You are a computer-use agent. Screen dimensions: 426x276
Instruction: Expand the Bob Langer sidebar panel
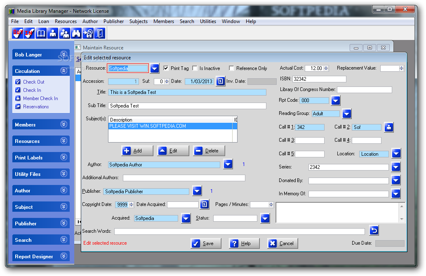pos(64,54)
